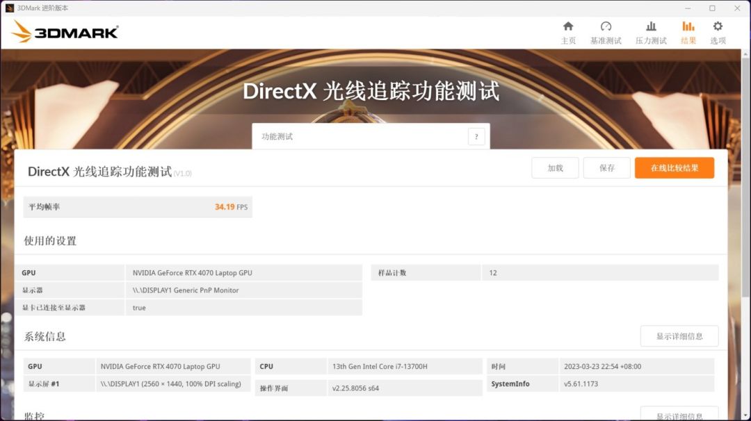Click the 使用的设置 section heading
Screen dimensions: 751x421
click(50, 240)
